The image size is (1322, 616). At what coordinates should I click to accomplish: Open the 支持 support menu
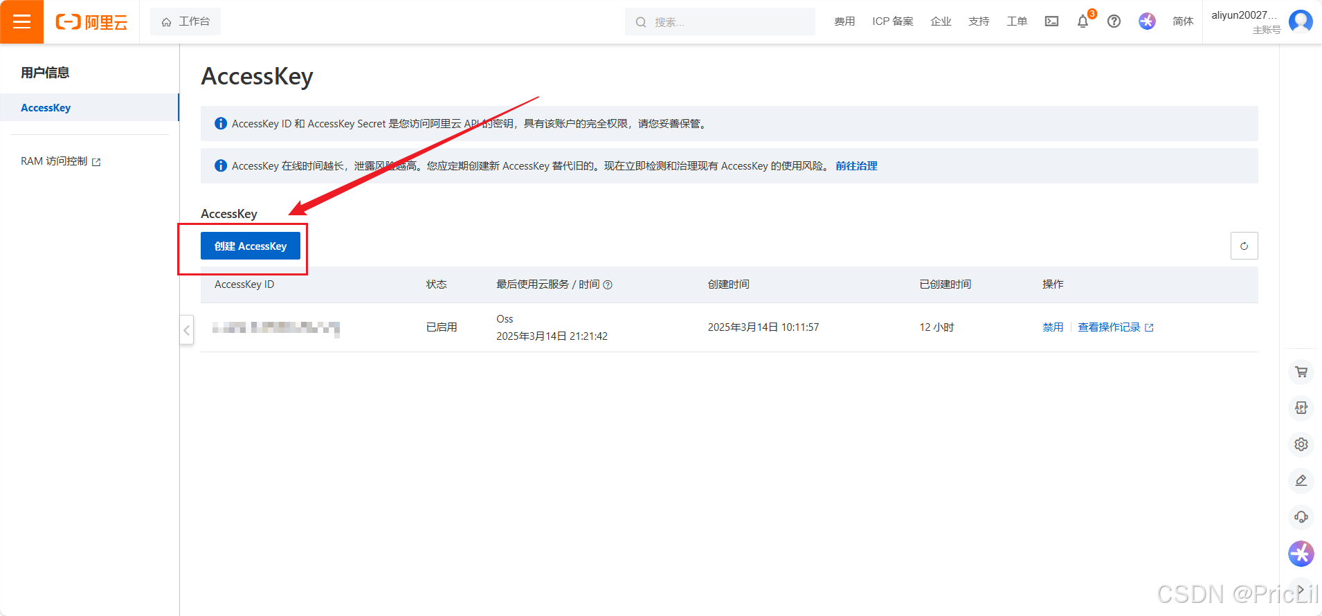tap(979, 21)
